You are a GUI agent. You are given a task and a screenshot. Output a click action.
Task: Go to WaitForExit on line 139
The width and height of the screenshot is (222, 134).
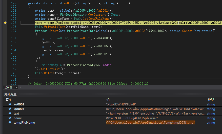[50, 69]
